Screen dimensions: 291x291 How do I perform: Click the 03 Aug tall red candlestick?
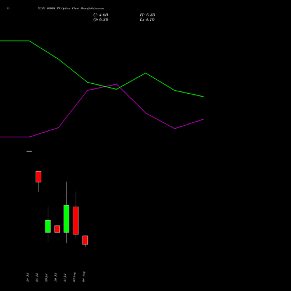point(76,221)
